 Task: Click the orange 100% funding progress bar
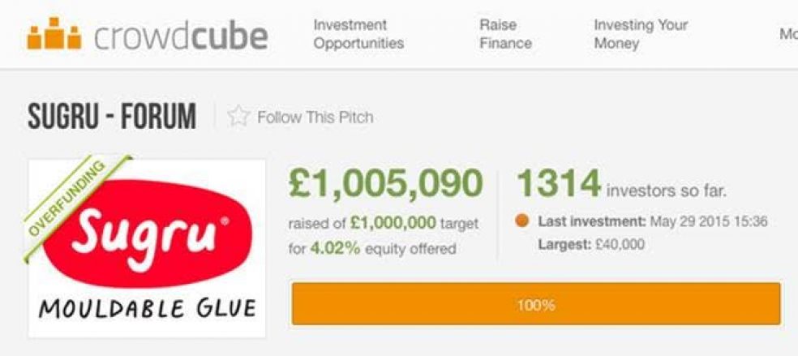[x=536, y=304]
